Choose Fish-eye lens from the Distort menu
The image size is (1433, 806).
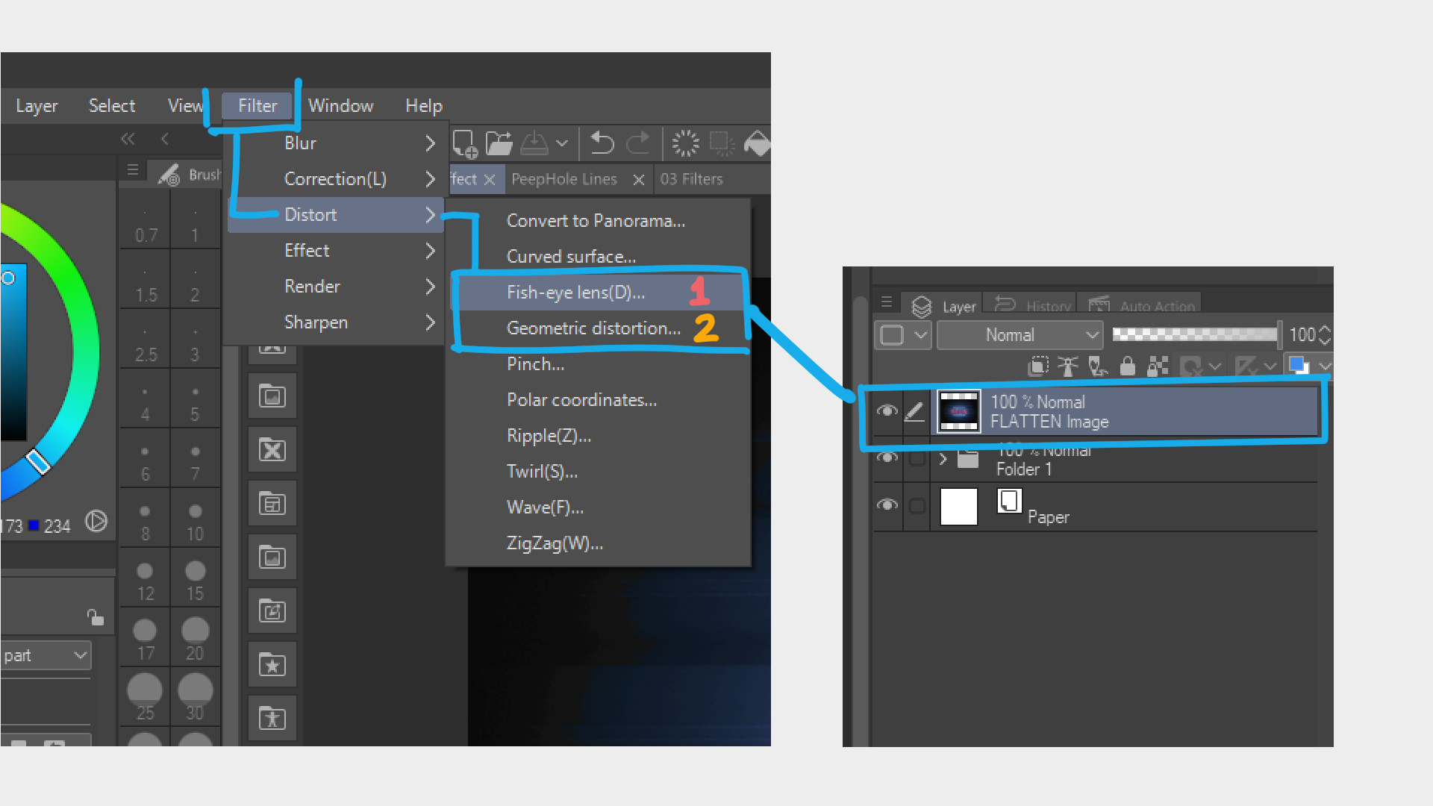(575, 292)
